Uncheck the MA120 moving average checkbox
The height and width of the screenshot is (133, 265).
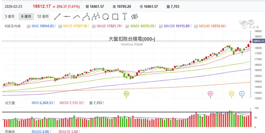click(161, 26)
